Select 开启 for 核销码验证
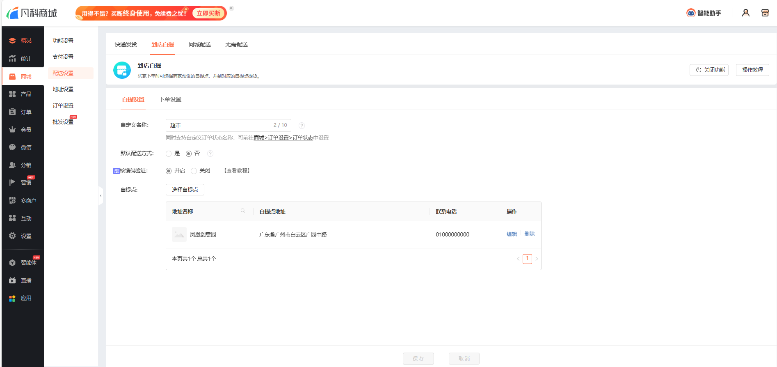The height and width of the screenshot is (367, 777). (x=169, y=171)
